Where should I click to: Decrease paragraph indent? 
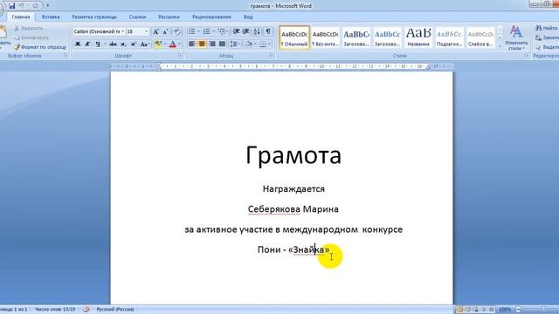(x=236, y=32)
